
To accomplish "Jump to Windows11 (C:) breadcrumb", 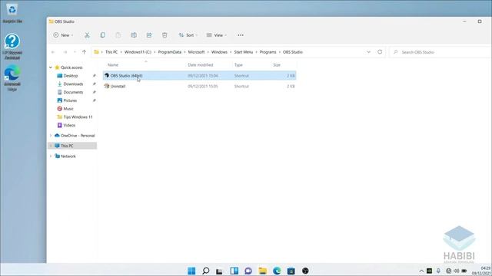I will pyautogui.click(x=138, y=52).
